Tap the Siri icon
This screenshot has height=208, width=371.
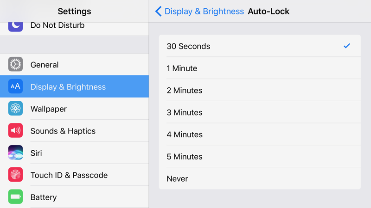pyautogui.click(x=15, y=153)
